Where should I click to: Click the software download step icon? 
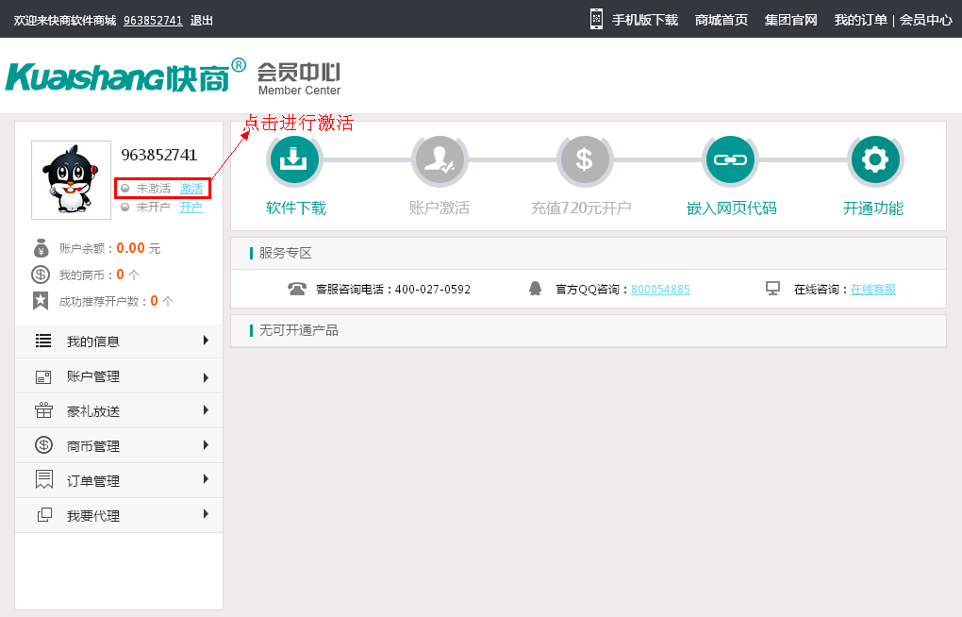295,160
